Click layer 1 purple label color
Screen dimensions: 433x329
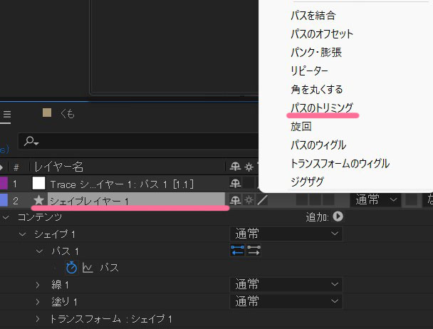click(4, 184)
